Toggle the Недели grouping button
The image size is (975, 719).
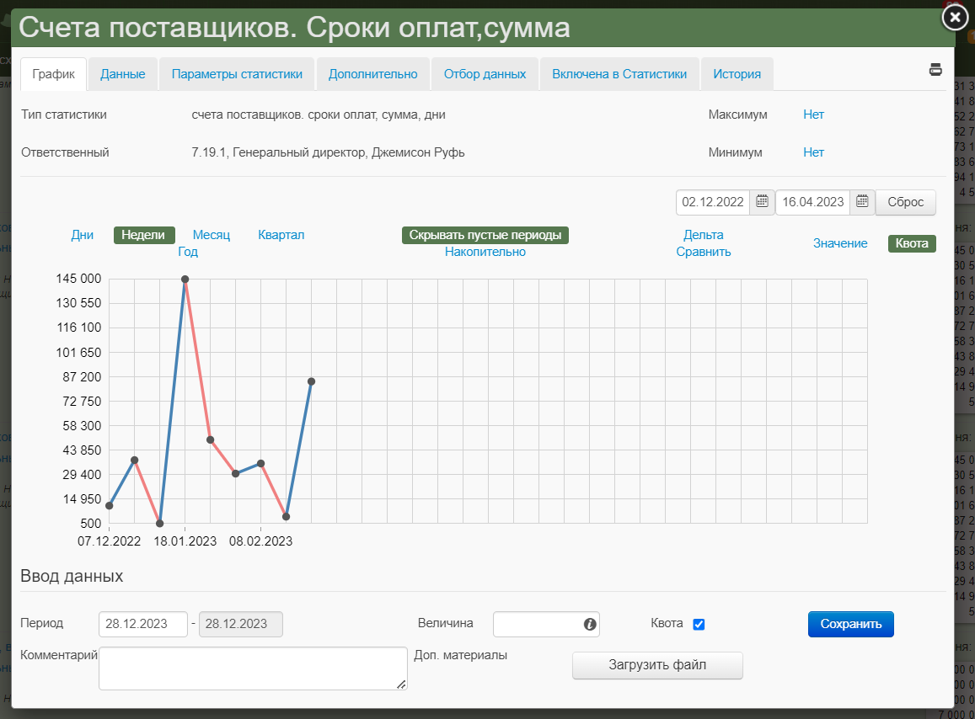coord(143,235)
